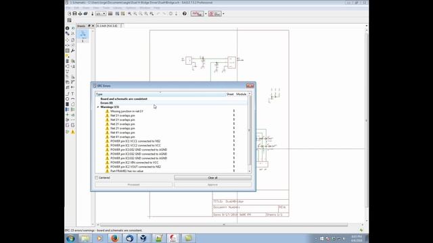Open the Design Link dropdown arrow
This screenshot has width=433, height=243.
[x=206, y=13]
